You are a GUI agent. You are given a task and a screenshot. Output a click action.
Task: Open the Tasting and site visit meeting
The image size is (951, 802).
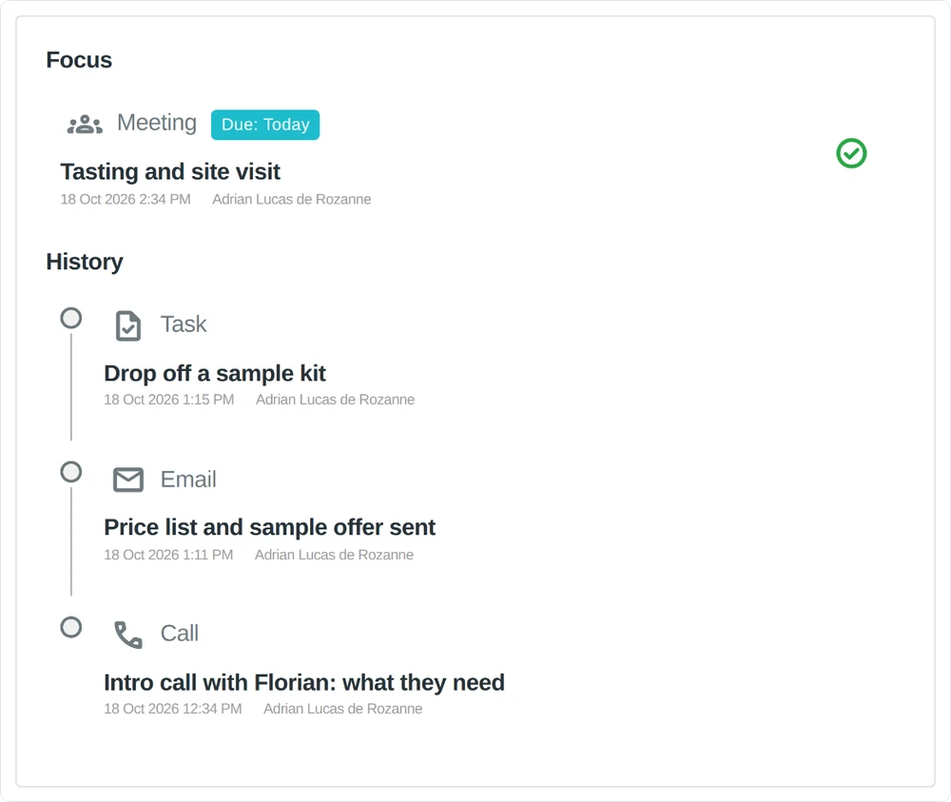pos(170,171)
